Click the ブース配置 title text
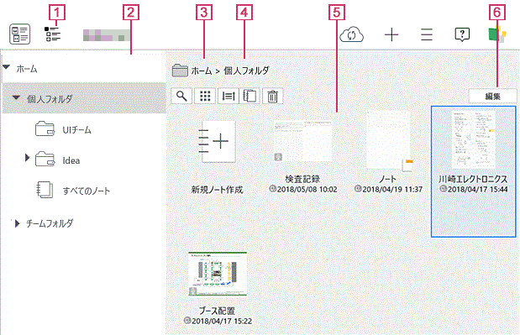Viewport: 520px width, 335px height. pyautogui.click(x=217, y=311)
